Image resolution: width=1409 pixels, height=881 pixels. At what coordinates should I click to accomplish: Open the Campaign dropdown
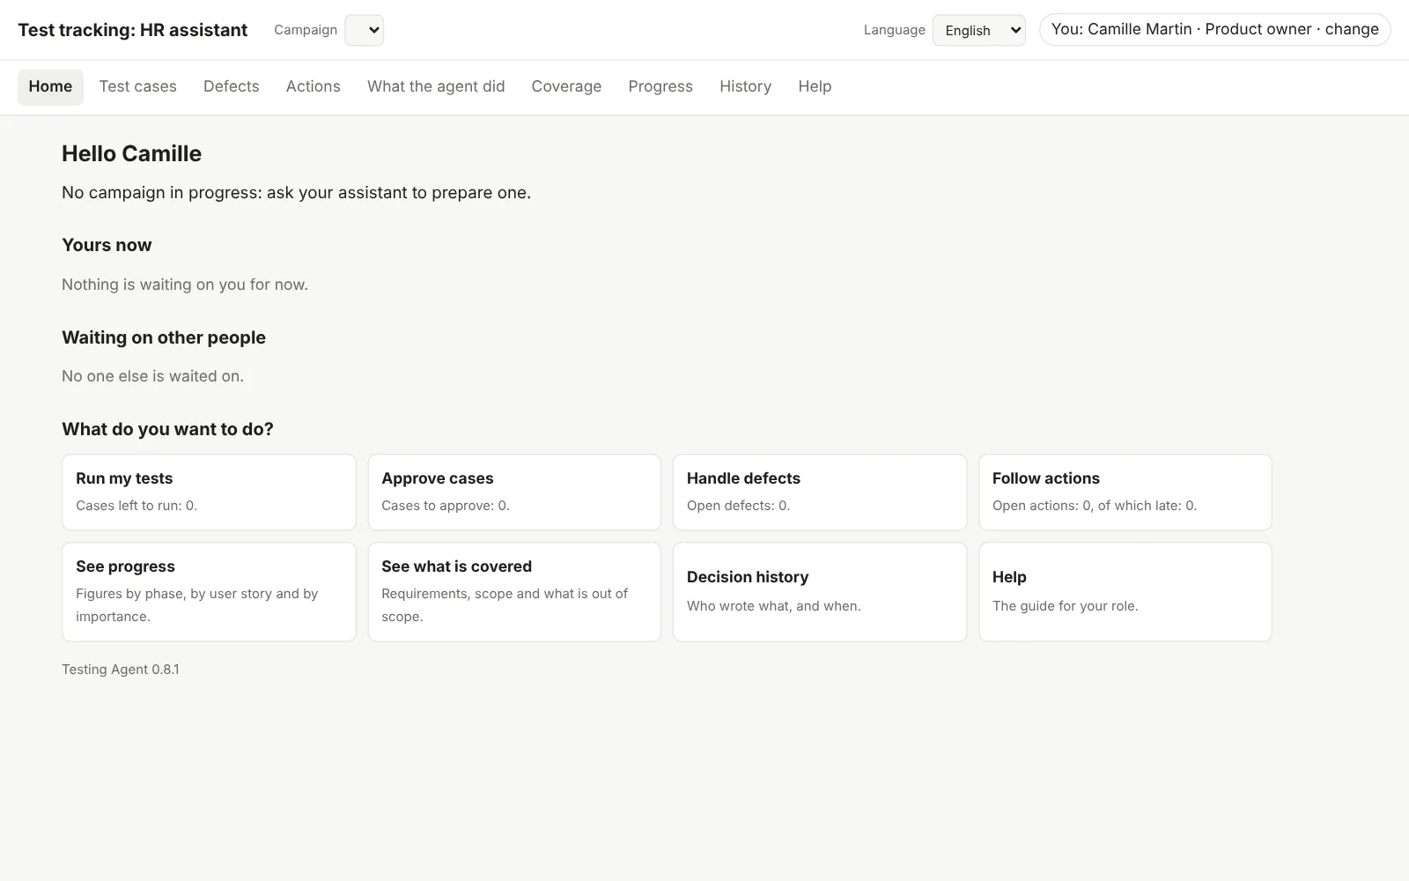[x=364, y=30]
